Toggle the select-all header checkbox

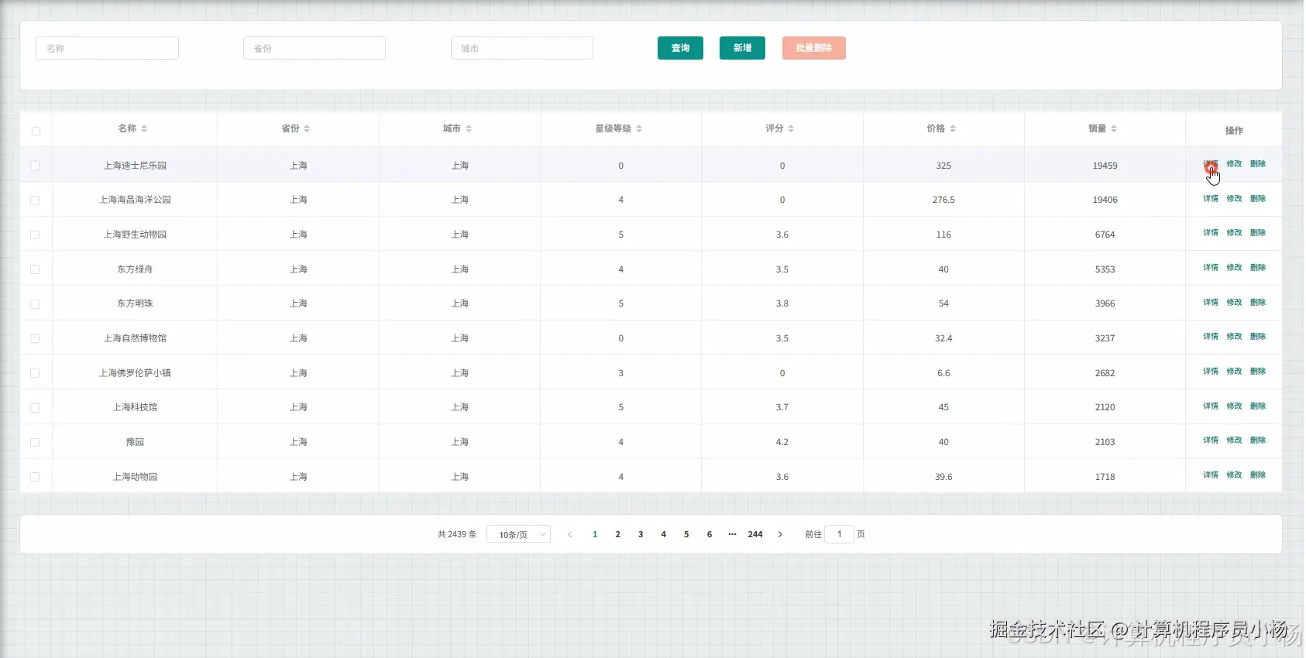pyautogui.click(x=36, y=131)
